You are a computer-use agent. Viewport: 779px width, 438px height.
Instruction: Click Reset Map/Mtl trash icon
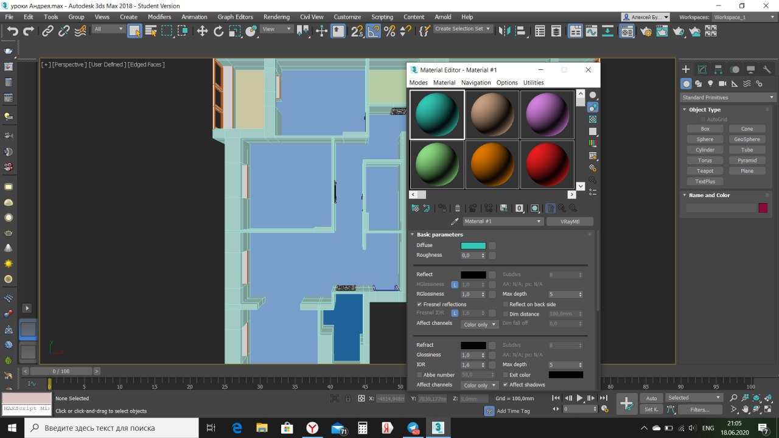pyautogui.click(x=458, y=208)
